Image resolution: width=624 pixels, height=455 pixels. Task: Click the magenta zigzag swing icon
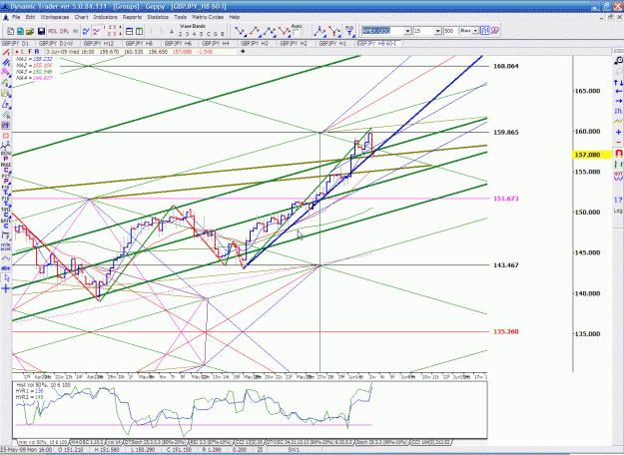pos(96,31)
